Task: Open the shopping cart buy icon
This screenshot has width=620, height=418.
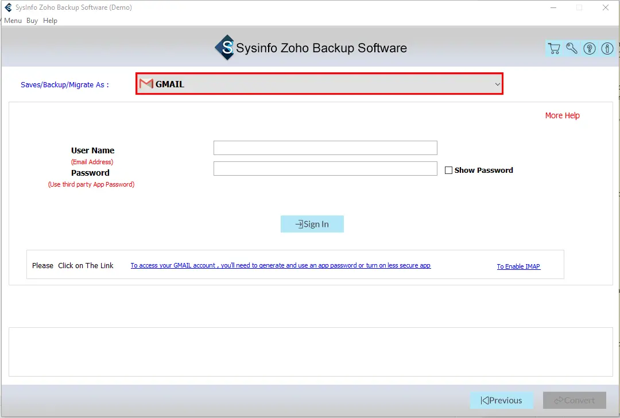Action: [x=554, y=48]
